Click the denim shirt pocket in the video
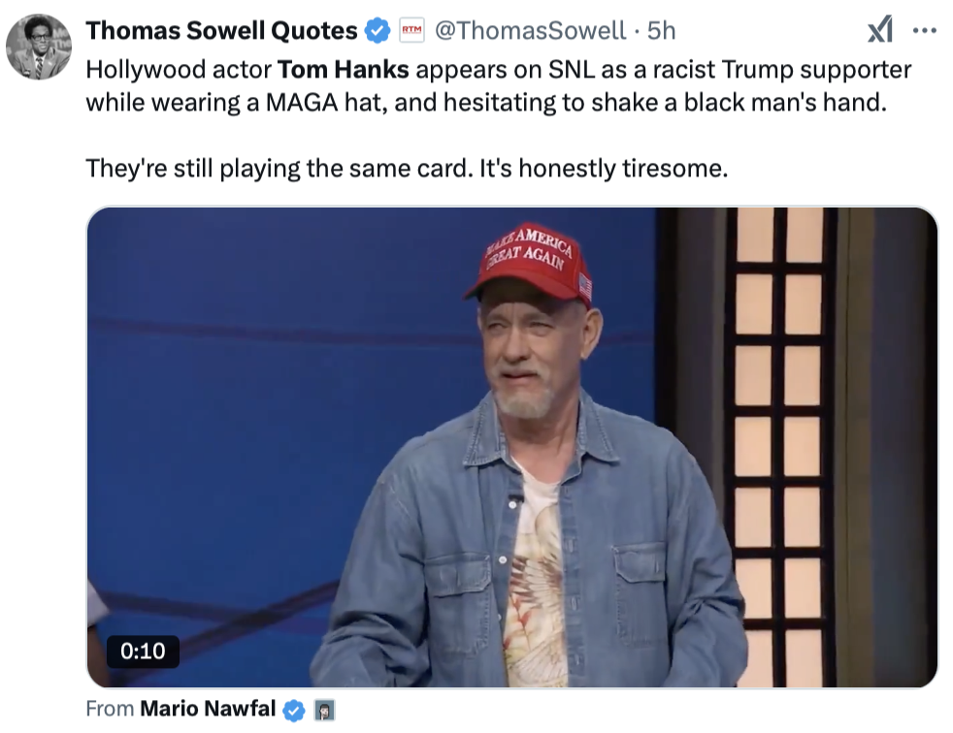The width and height of the screenshot is (953, 733). (645, 591)
